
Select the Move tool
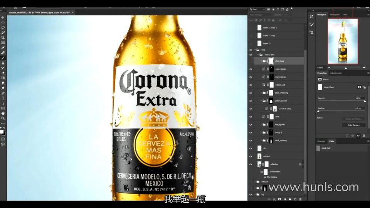pyautogui.click(x=3, y=18)
